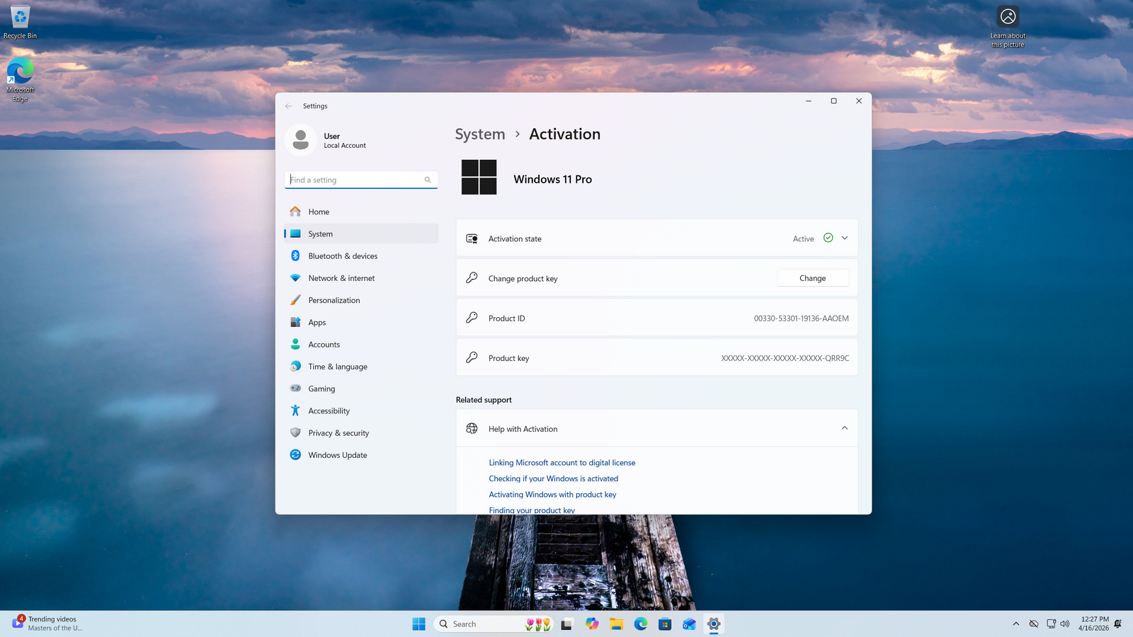Click the Accessibility sidebar icon
This screenshot has width=1133, height=637.
click(295, 411)
